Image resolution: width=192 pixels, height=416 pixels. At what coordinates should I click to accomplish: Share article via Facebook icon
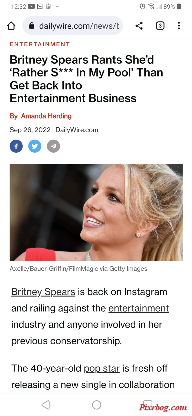(16, 146)
